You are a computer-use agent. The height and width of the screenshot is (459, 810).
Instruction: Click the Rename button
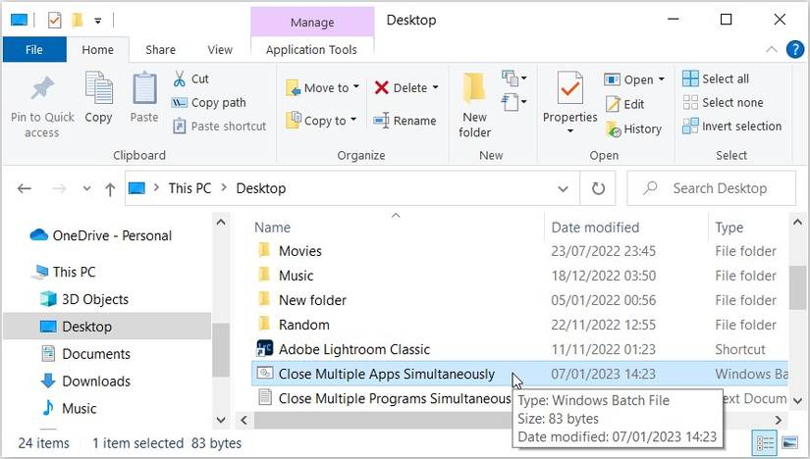pyautogui.click(x=405, y=121)
